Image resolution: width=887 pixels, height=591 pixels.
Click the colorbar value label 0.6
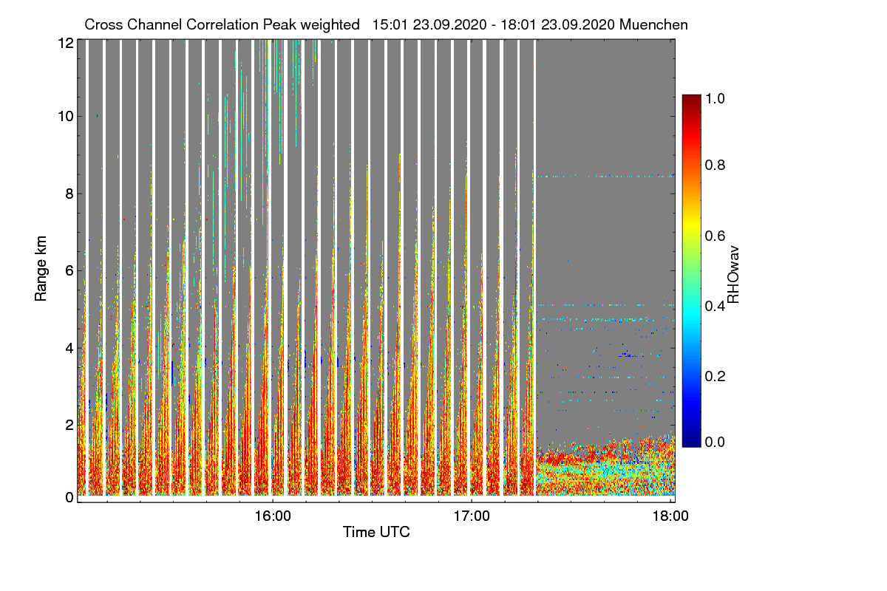pos(716,235)
